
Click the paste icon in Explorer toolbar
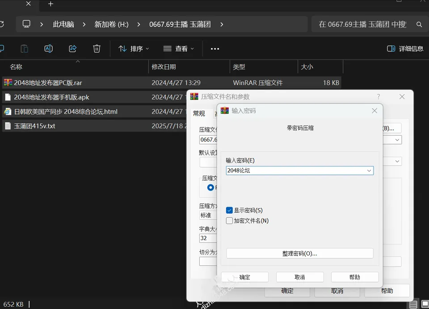tap(24, 49)
